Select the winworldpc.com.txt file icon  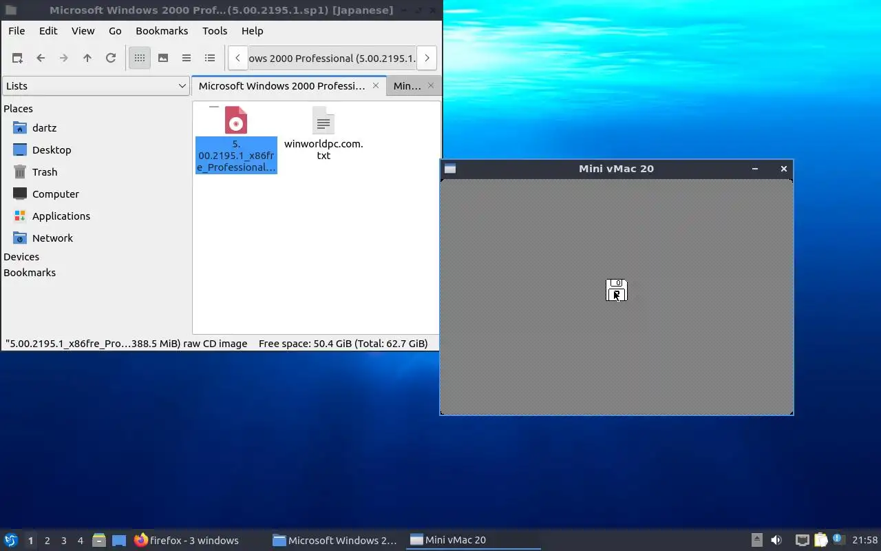coord(323,121)
